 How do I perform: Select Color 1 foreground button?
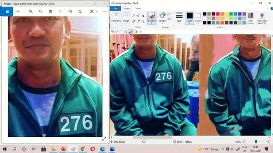pyautogui.click(x=189, y=18)
